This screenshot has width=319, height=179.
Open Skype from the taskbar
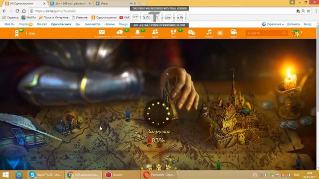point(45,175)
